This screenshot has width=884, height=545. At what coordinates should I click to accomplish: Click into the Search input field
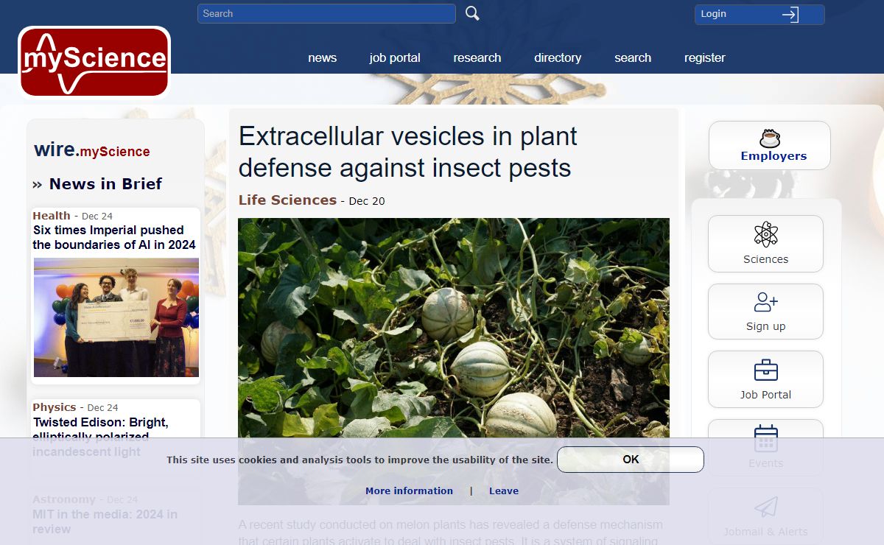326,13
